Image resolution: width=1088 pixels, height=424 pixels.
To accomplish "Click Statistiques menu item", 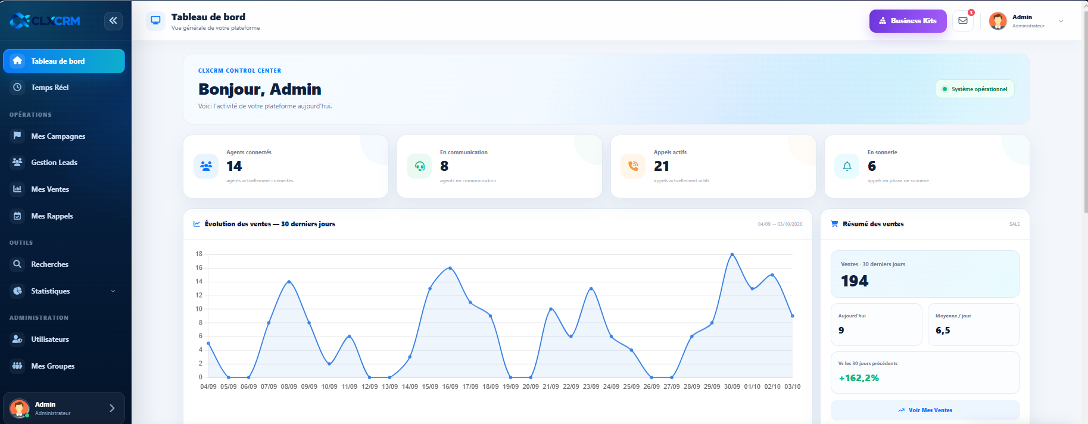I will [64, 291].
